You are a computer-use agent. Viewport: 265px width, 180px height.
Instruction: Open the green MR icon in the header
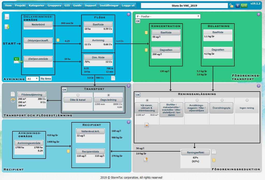244,6
